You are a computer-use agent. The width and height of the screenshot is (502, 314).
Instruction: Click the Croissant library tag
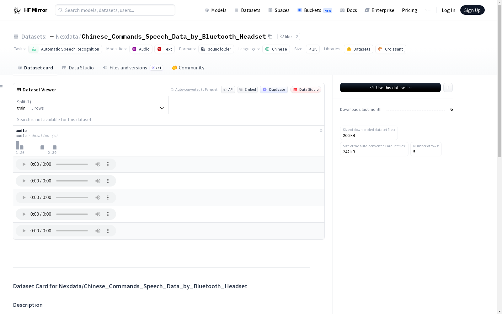[391, 49]
